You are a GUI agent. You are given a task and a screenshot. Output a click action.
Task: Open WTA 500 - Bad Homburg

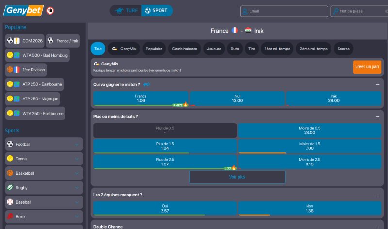point(37,55)
